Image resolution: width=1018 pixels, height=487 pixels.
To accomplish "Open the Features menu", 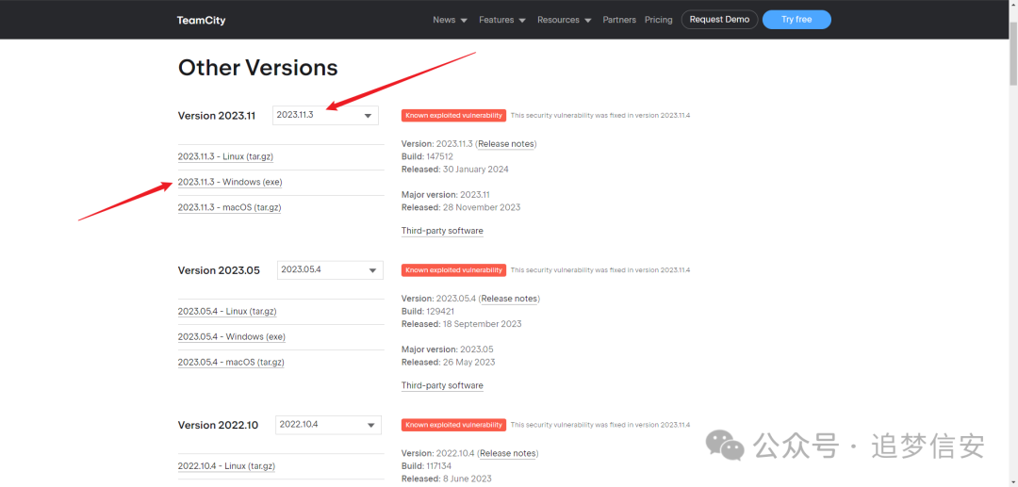I will click(501, 20).
